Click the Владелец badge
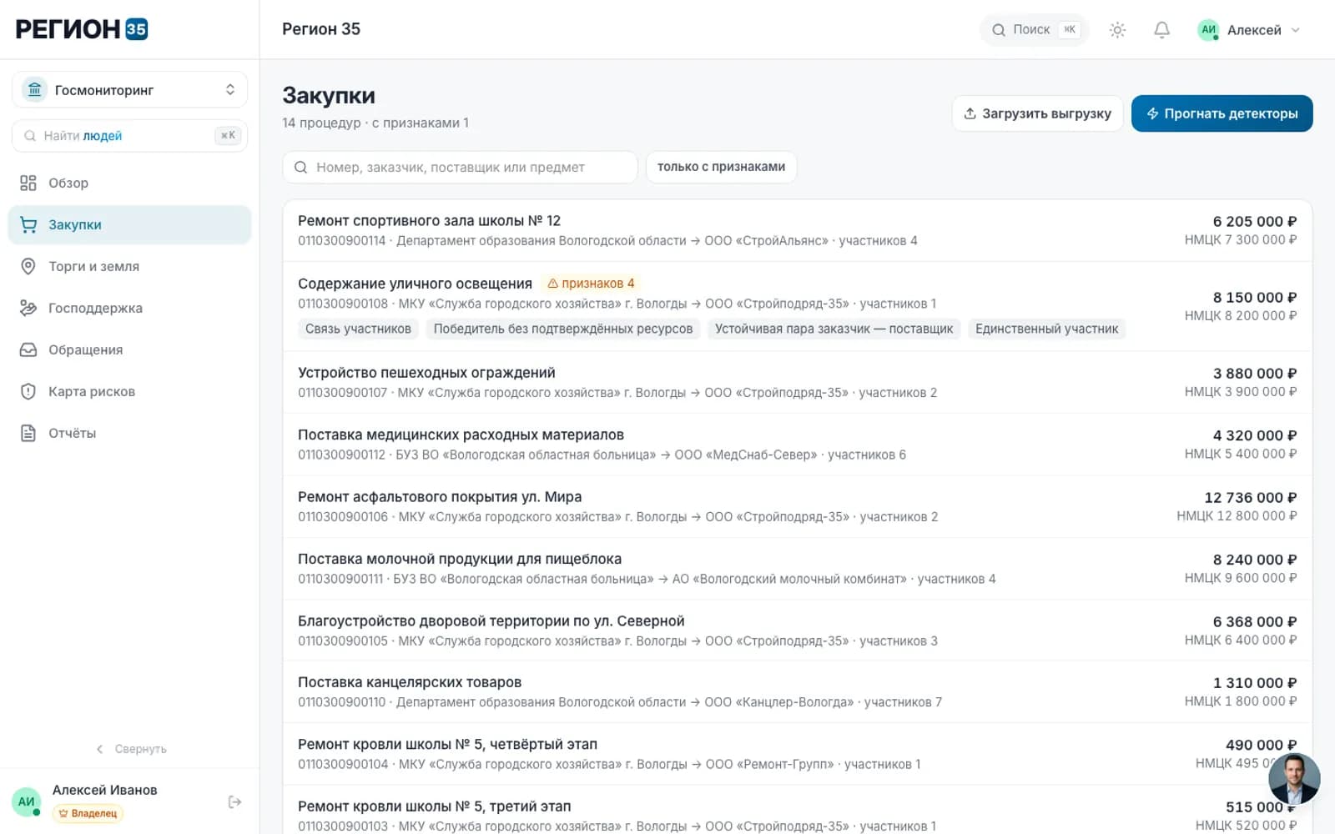 click(88, 813)
